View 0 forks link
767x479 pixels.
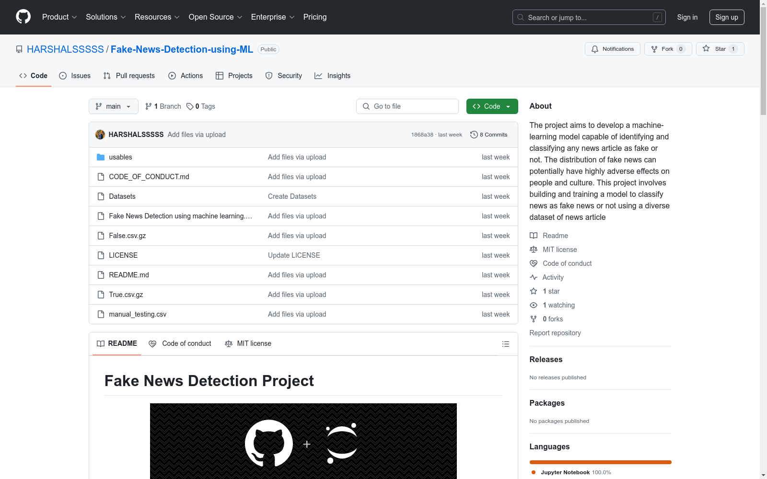(x=546, y=319)
